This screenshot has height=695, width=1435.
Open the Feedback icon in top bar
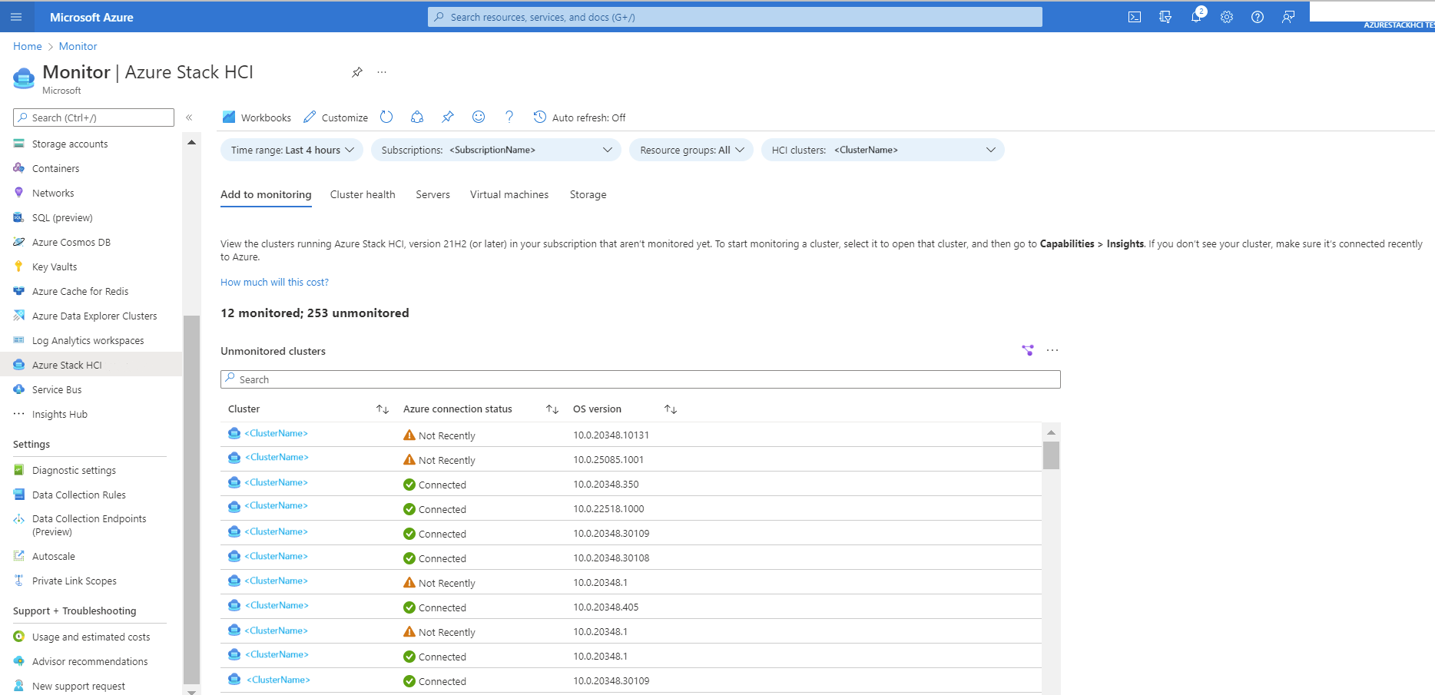(1288, 17)
